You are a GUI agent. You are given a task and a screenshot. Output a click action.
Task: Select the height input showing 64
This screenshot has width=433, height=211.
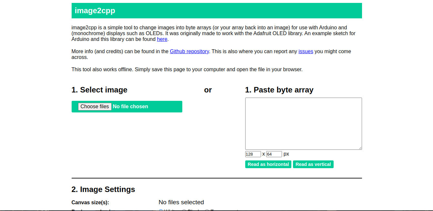coord(274,154)
